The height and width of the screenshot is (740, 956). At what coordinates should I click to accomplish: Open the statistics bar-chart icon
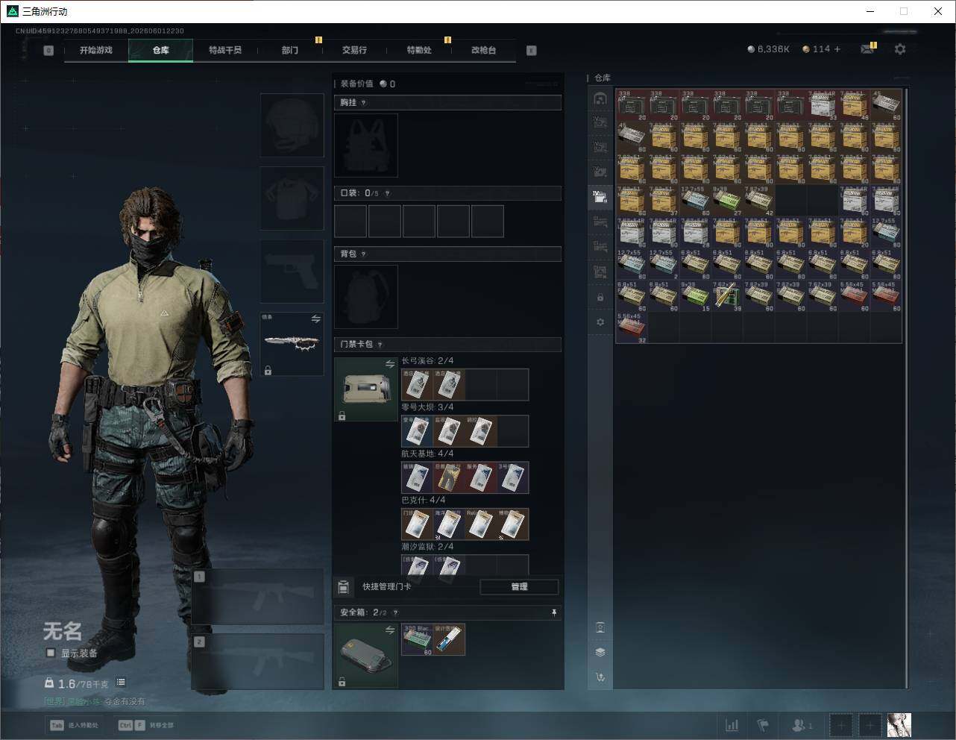click(x=732, y=725)
